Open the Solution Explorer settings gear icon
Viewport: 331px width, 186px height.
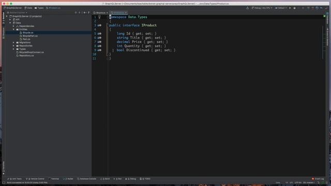(x=84, y=12)
